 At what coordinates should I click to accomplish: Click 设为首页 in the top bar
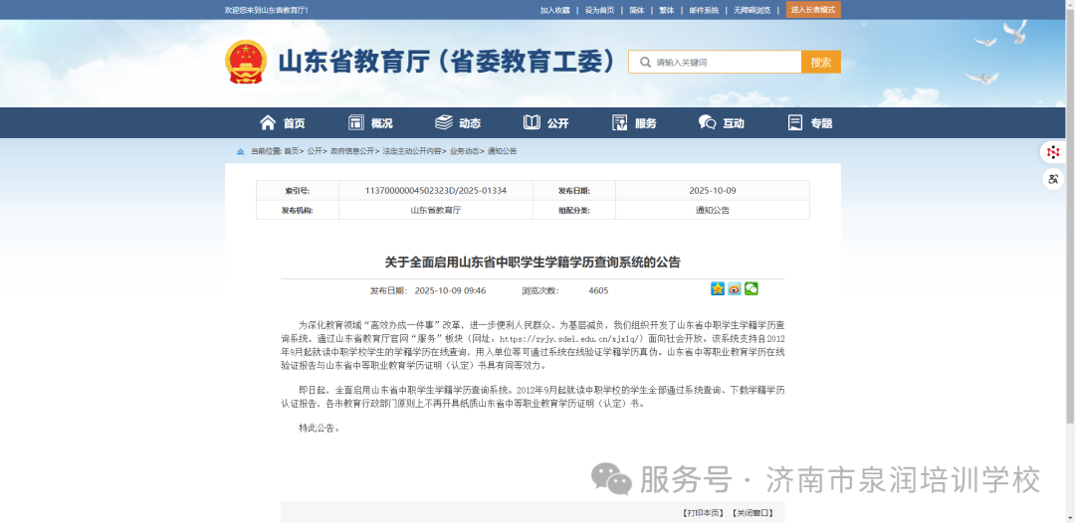click(x=599, y=10)
